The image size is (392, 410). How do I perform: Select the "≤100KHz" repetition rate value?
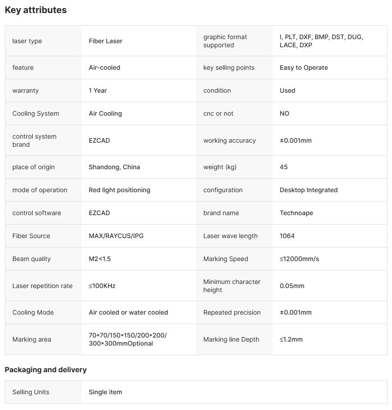(102, 286)
